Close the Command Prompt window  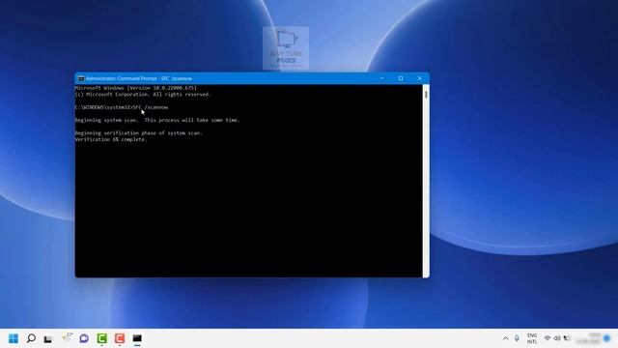click(420, 78)
